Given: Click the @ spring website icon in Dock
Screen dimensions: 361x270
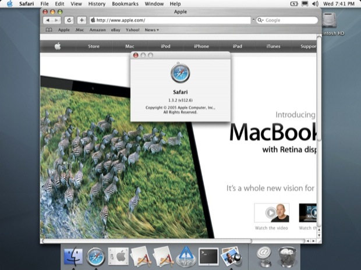Looking at the screenshot, I should [264, 256].
